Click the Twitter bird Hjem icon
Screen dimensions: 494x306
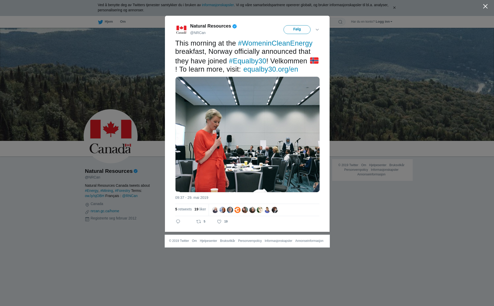100,22
